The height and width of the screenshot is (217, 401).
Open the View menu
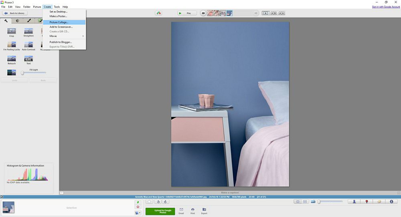click(18, 7)
